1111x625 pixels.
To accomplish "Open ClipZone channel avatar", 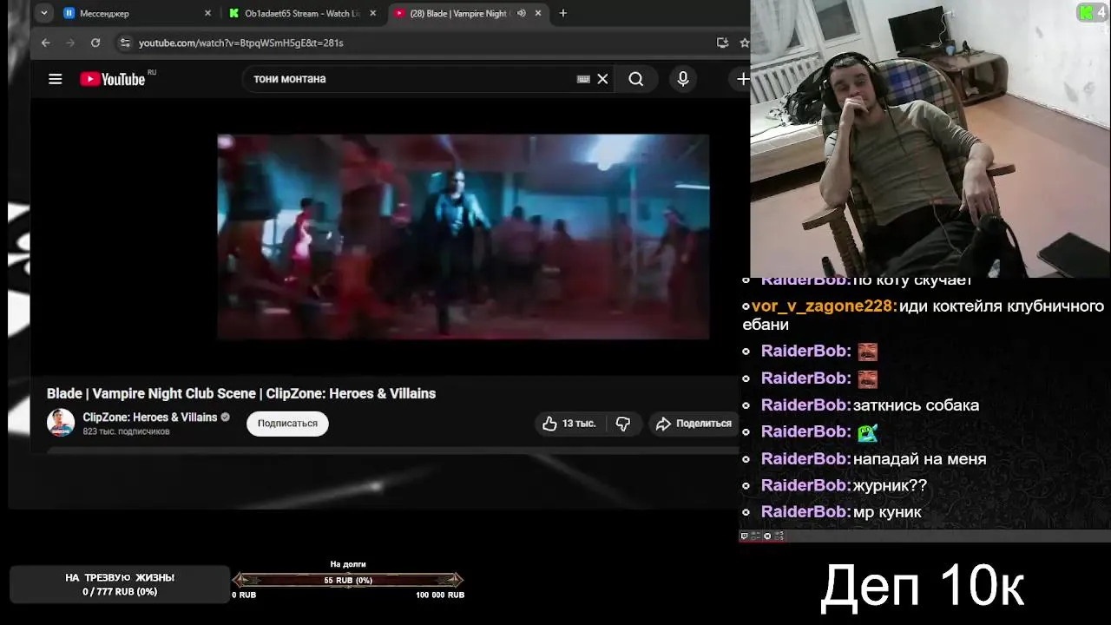I will pyautogui.click(x=61, y=423).
